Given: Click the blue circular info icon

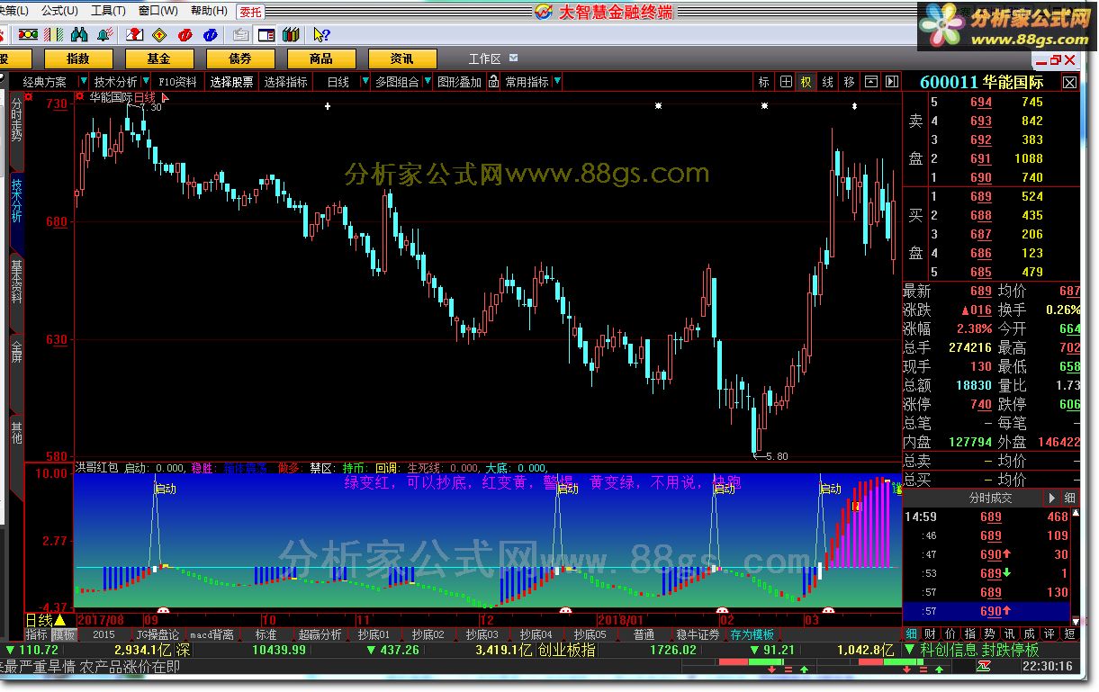Looking at the screenshot, I should 210,35.
